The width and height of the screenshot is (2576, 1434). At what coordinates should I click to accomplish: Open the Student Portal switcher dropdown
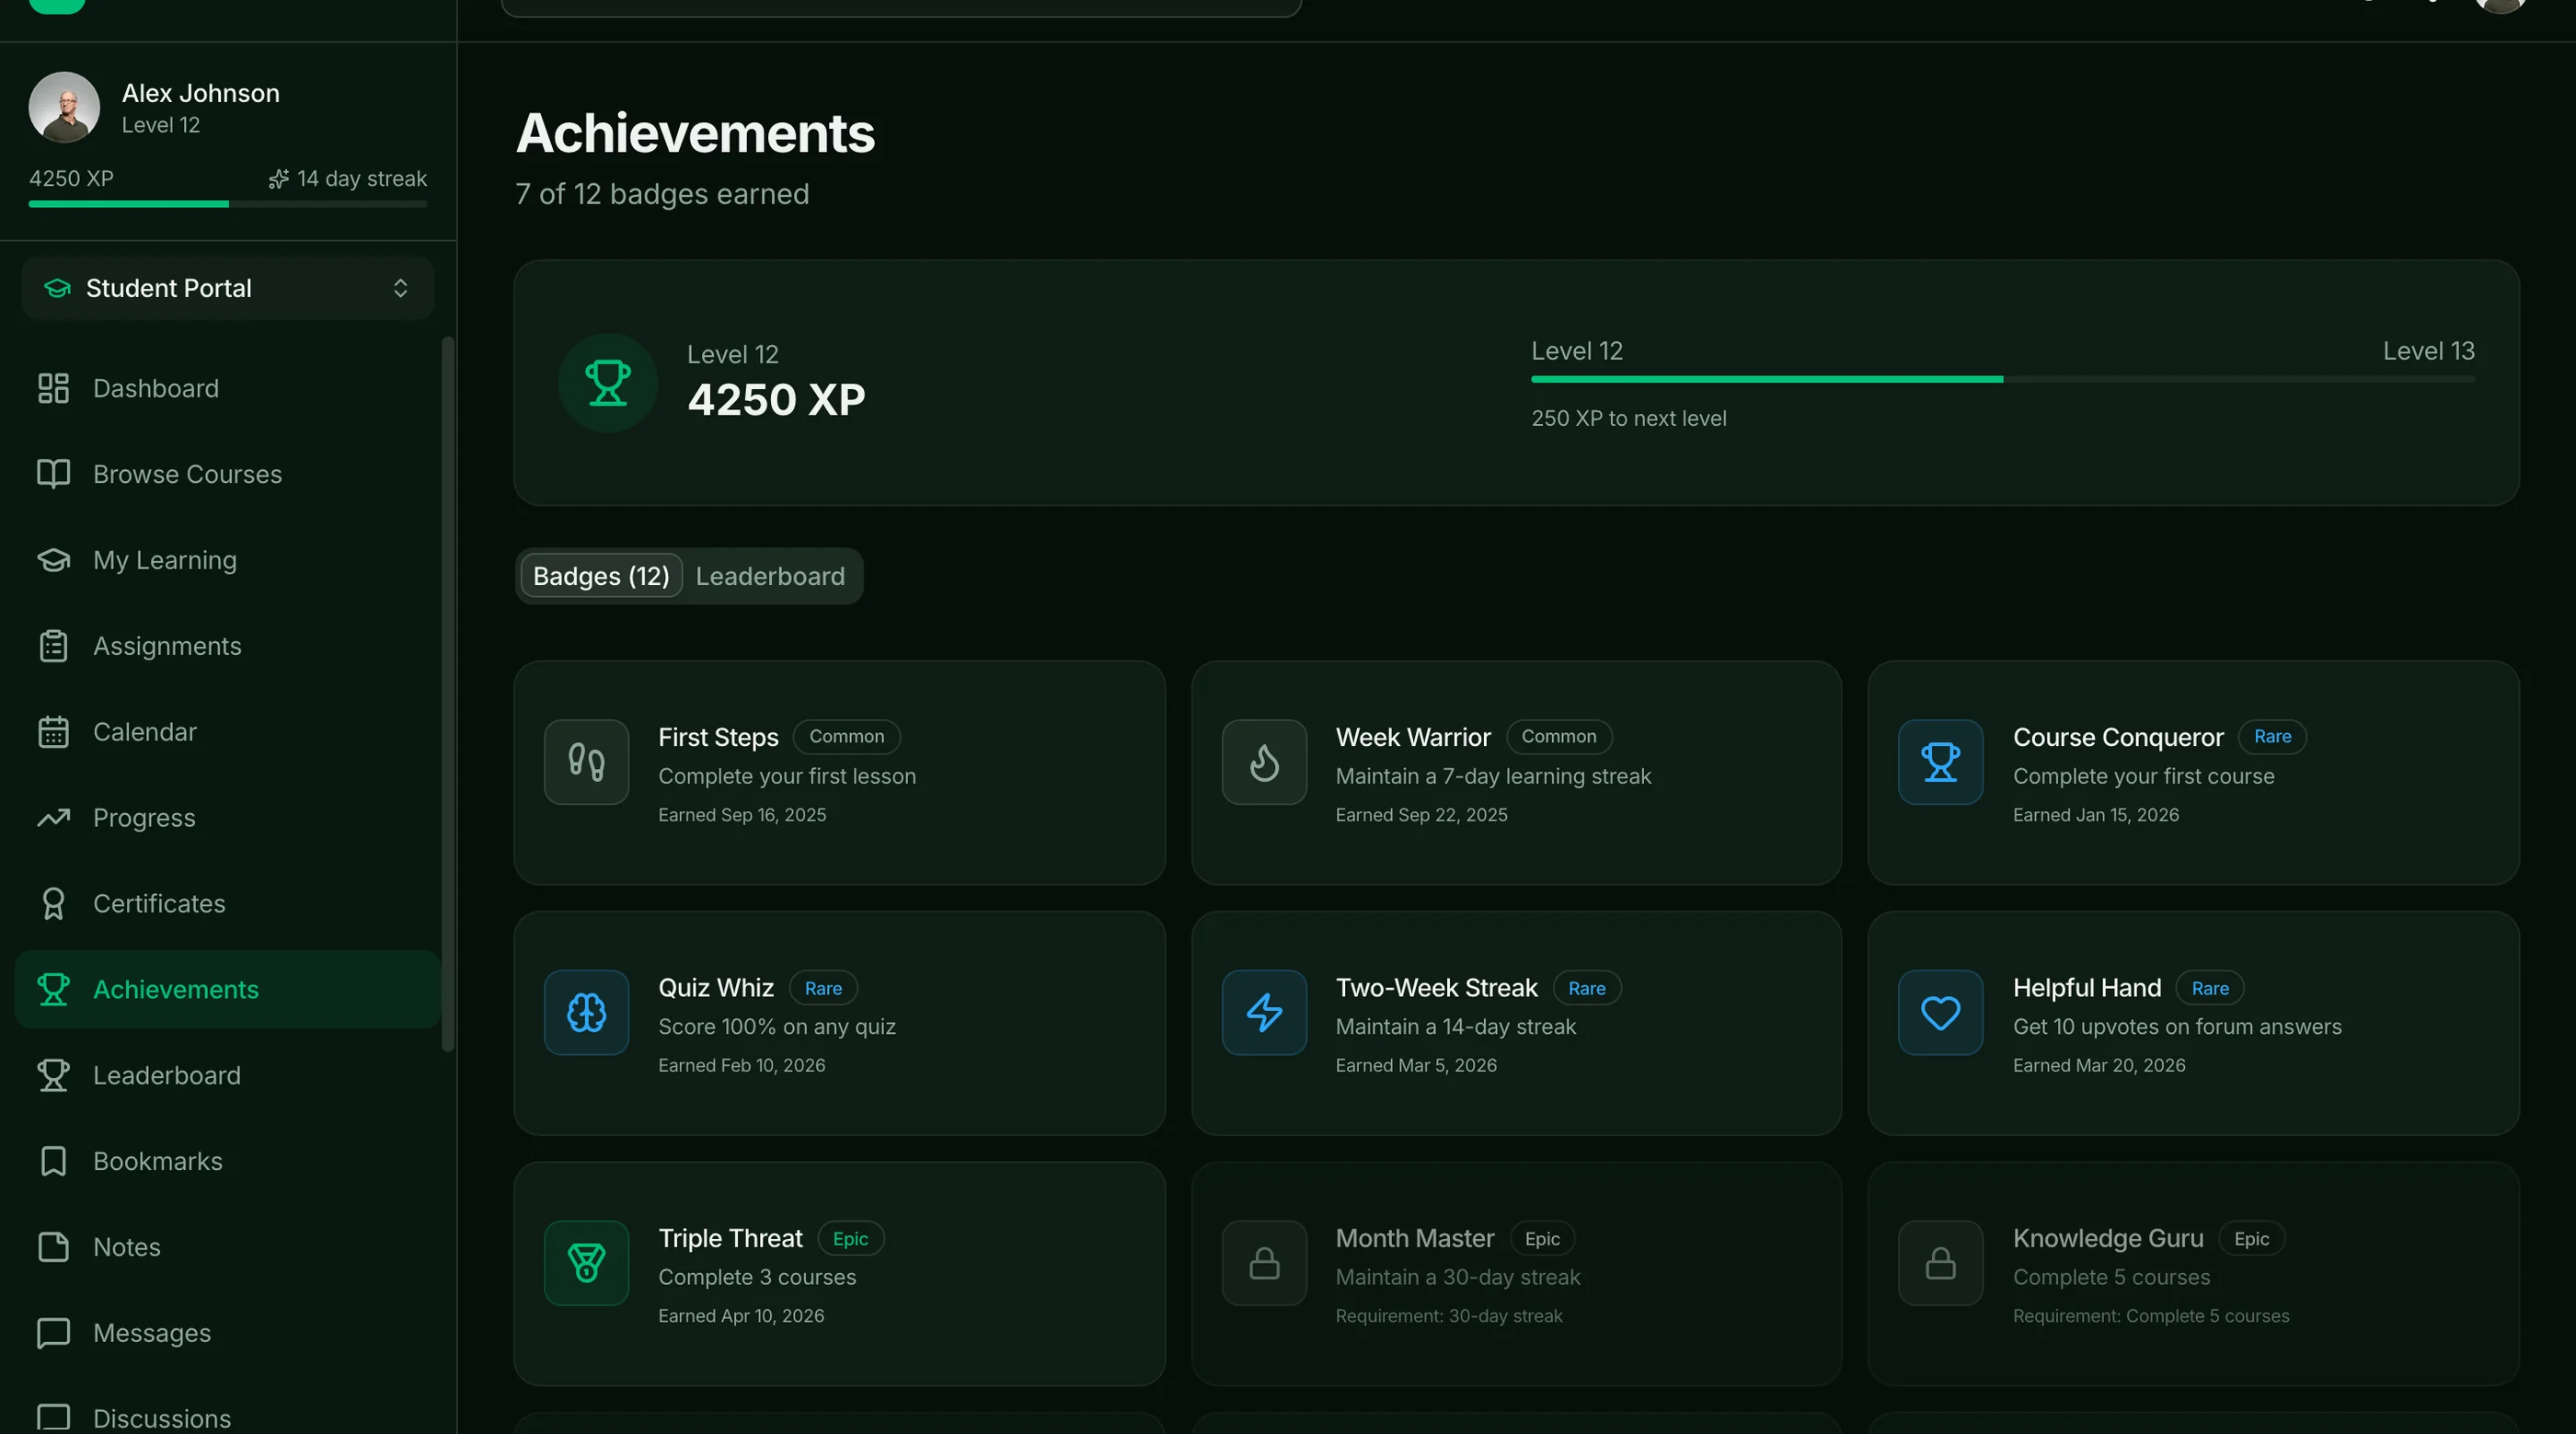(228, 288)
